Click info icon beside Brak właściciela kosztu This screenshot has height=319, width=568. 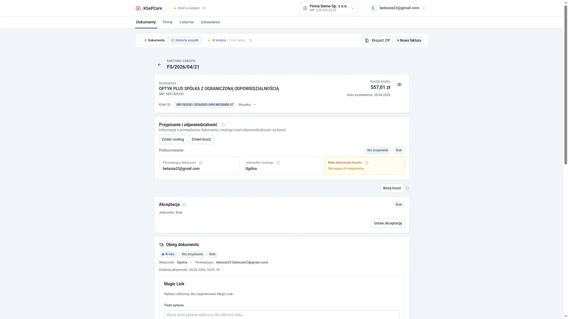(367, 163)
